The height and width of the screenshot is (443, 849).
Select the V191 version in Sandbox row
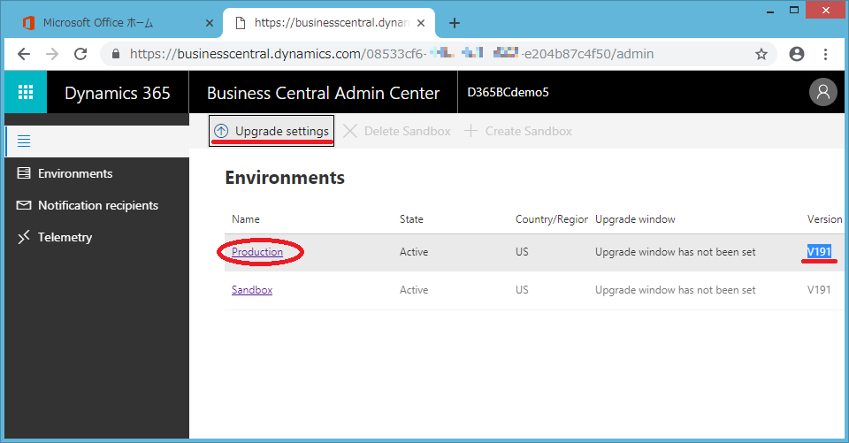click(x=819, y=290)
